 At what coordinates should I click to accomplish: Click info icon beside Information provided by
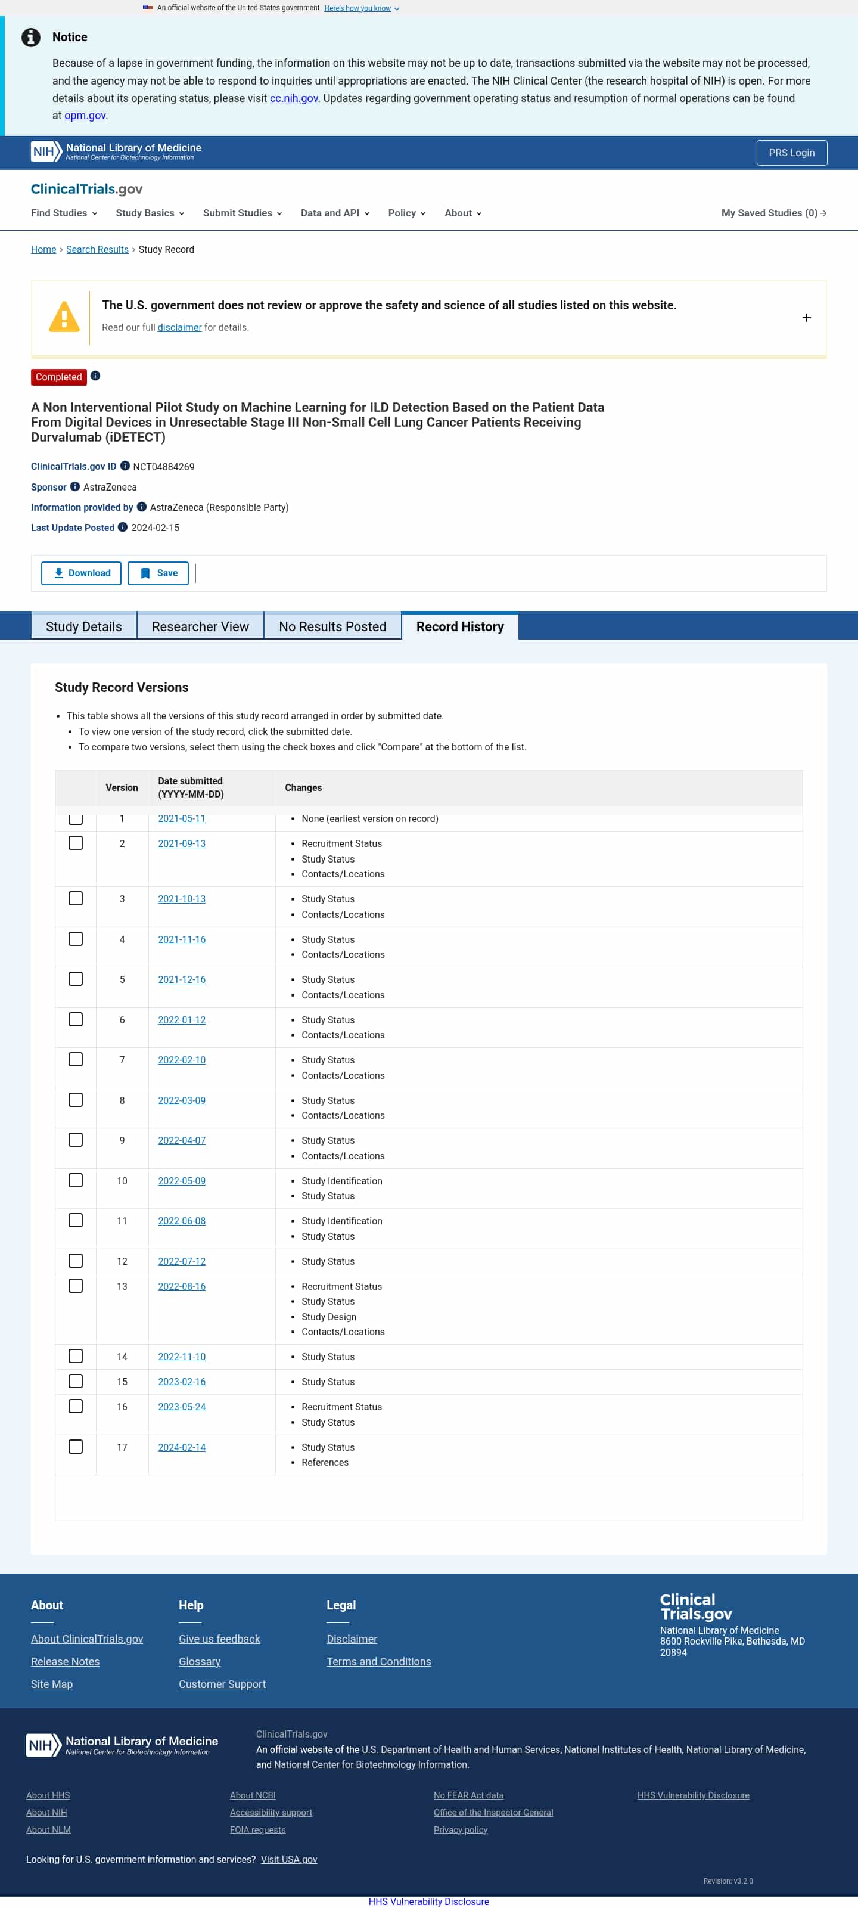[141, 507]
